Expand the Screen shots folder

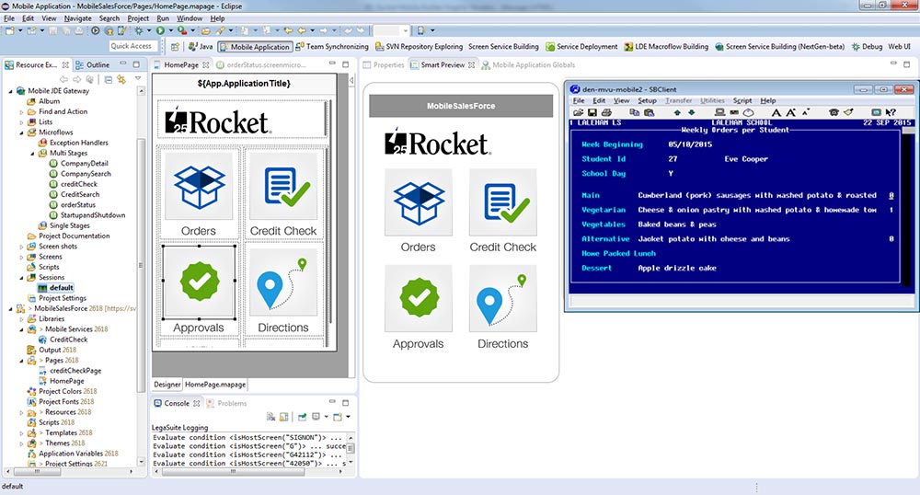tap(22, 247)
